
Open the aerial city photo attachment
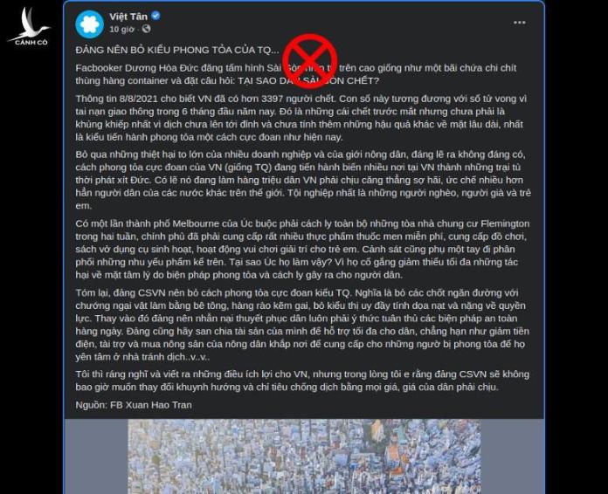pyautogui.click(x=304, y=456)
